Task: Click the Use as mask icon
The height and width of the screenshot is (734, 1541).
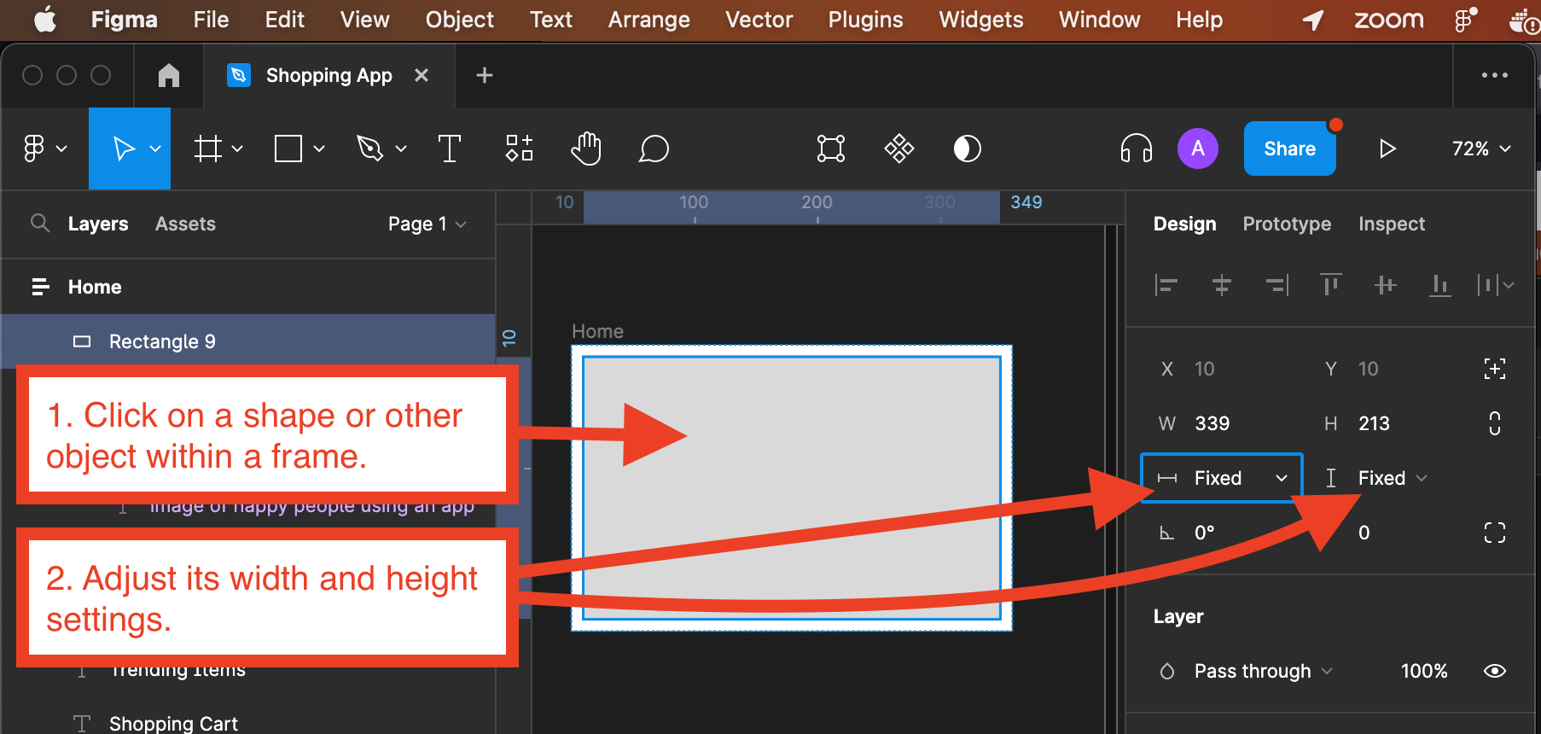Action: coord(967,149)
